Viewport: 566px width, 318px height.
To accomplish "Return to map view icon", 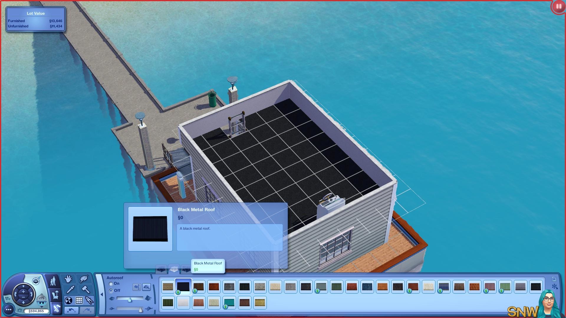I will 36,281.
